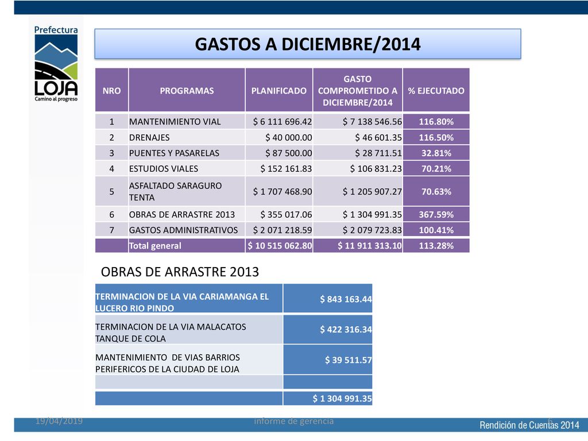The image size is (588, 441).
Task: Select 'MANTENIMIENTO DE VIAS BARRIOS PERIFERICOS' row
Action: [x=188, y=359]
